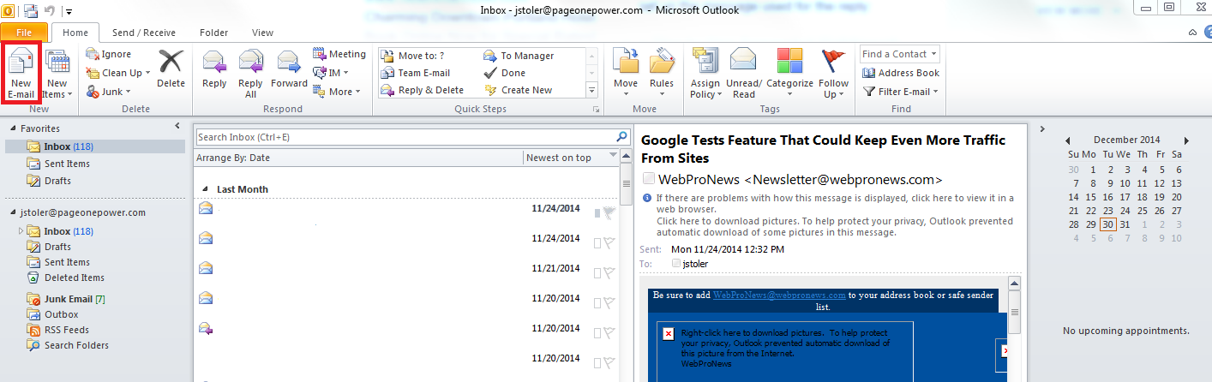Open the More respond options
This screenshot has width=1212, height=382.
point(337,92)
